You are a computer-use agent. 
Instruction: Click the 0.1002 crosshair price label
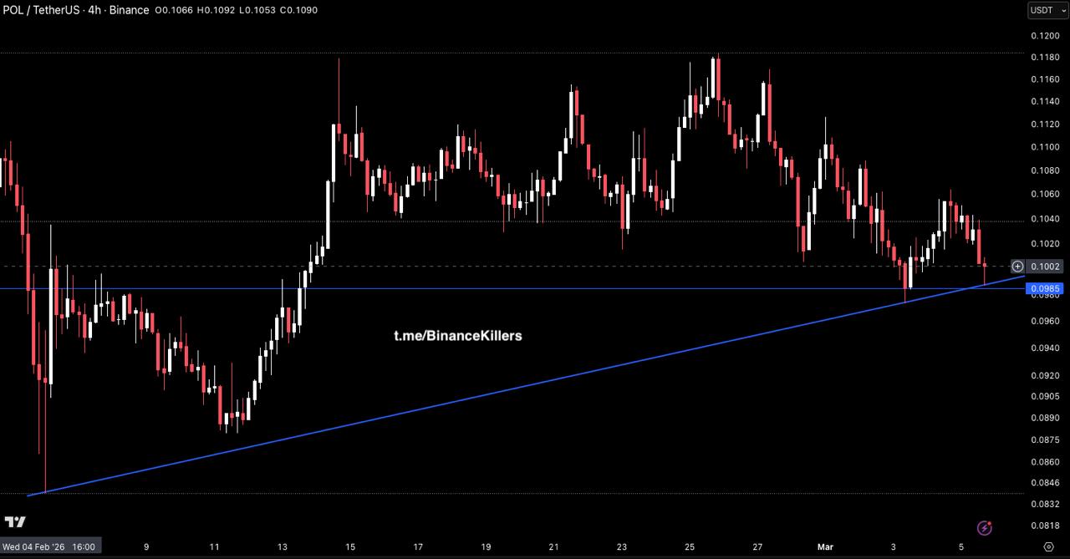pyautogui.click(x=1046, y=267)
